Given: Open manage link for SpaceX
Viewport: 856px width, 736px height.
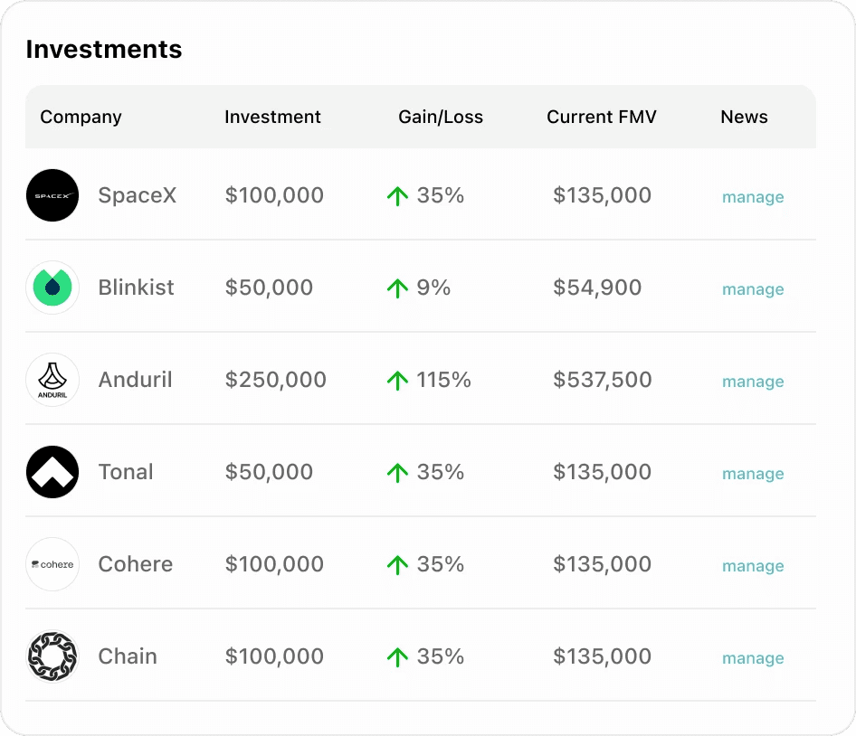Looking at the screenshot, I should 753,197.
